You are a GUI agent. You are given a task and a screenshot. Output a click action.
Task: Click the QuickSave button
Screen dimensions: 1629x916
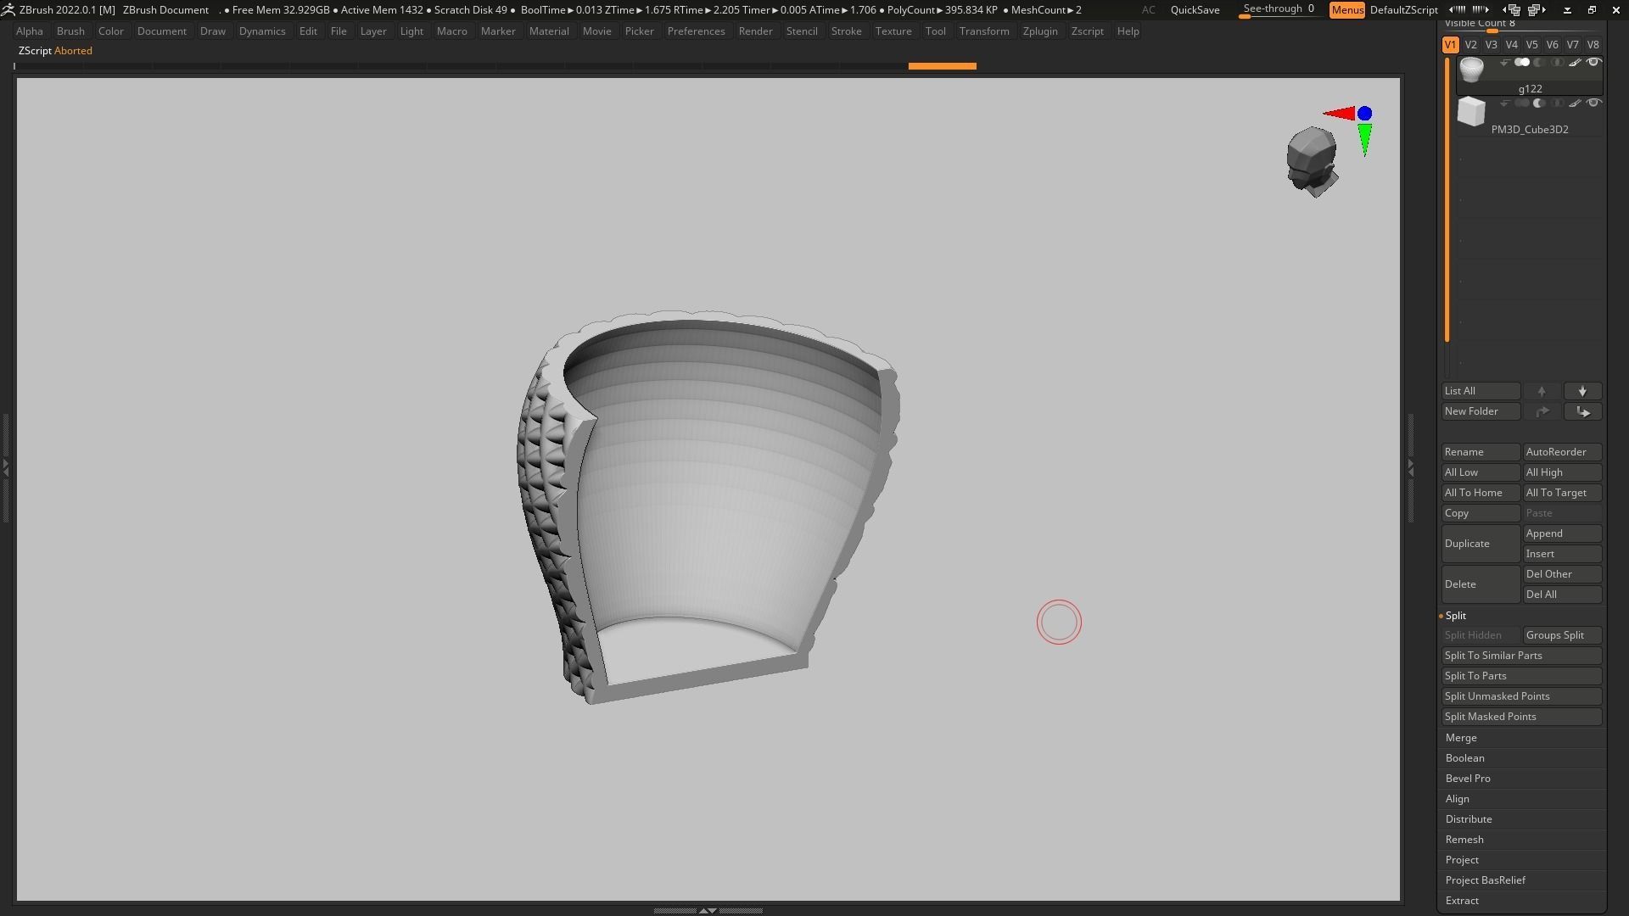(1195, 10)
